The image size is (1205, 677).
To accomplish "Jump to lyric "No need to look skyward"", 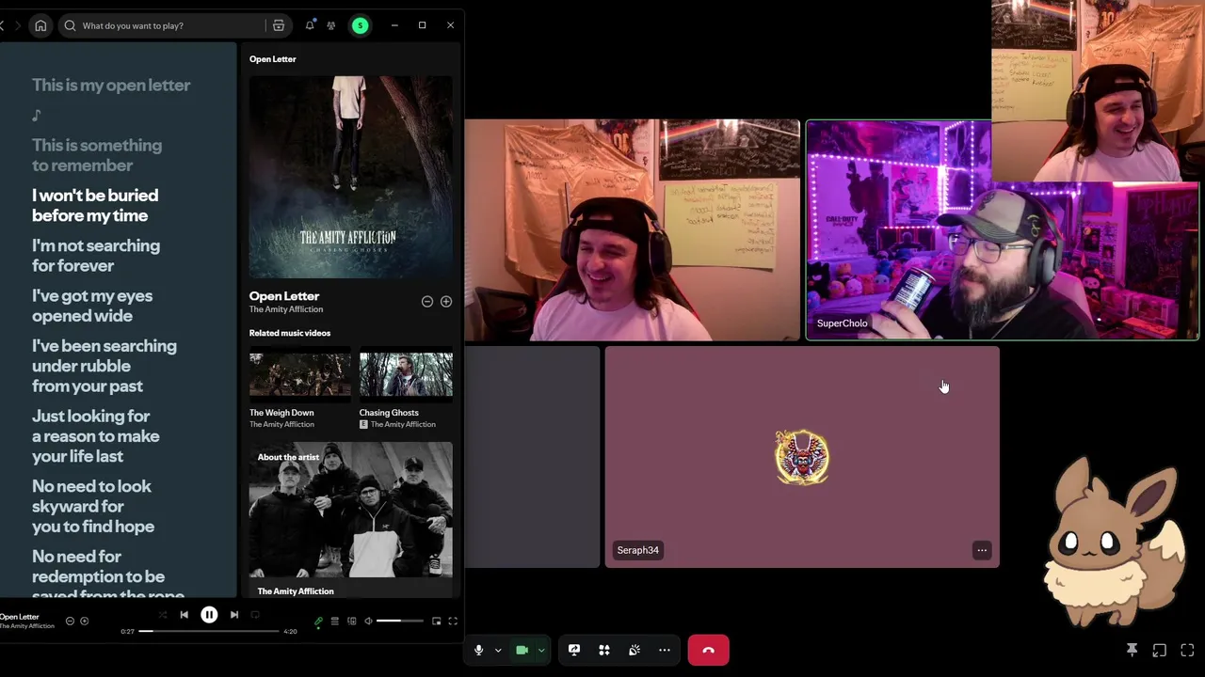I will (x=93, y=506).
